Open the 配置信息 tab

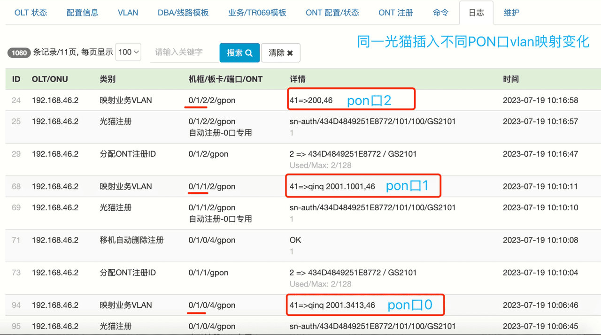(x=83, y=13)
